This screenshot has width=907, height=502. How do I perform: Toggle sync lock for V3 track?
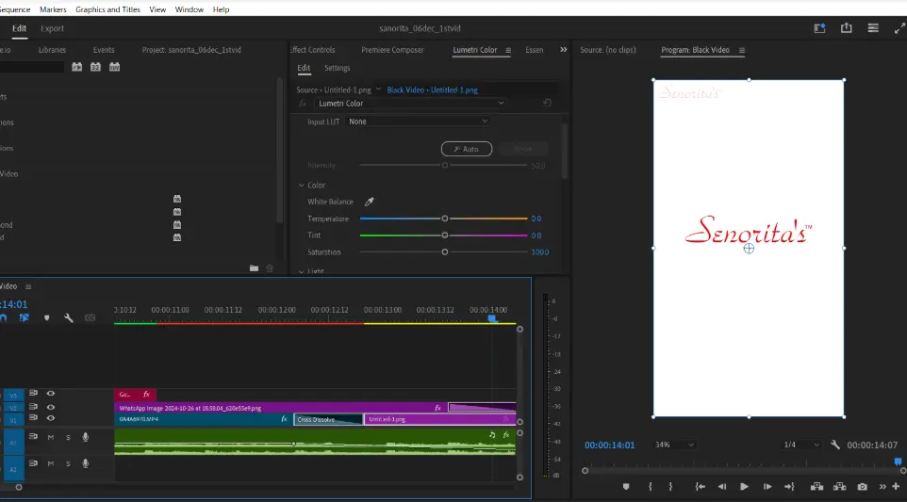tap(34, 394)
